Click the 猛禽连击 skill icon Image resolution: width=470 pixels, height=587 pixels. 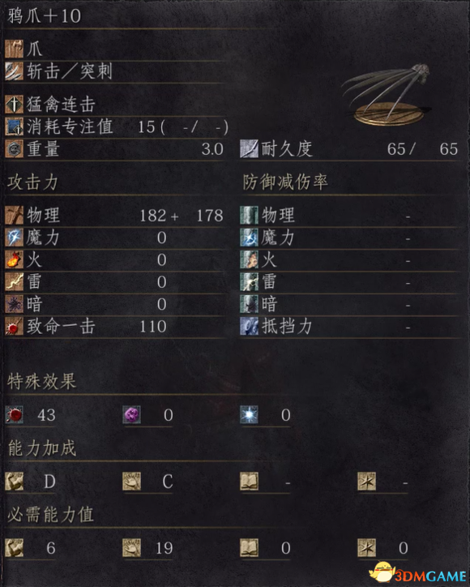click(x=15, y=104)
